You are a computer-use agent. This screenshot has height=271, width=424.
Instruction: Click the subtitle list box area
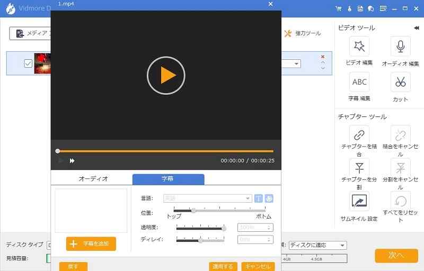click(x=91, y=211)
